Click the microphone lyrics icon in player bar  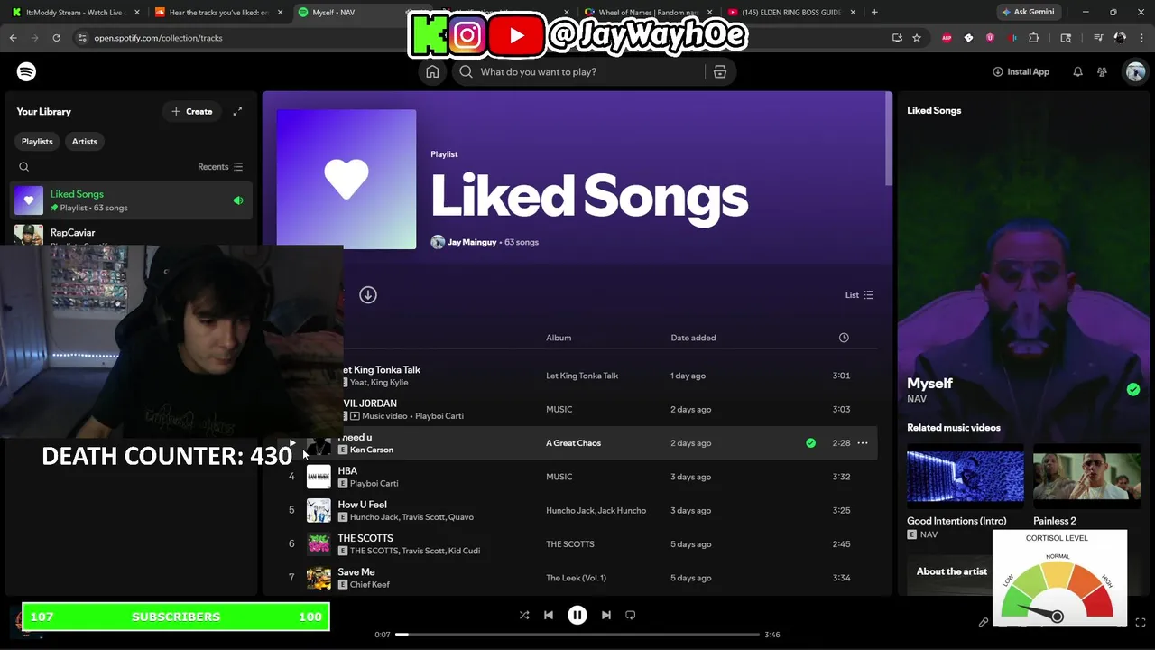pyautogui.click(x=984, y=622)
